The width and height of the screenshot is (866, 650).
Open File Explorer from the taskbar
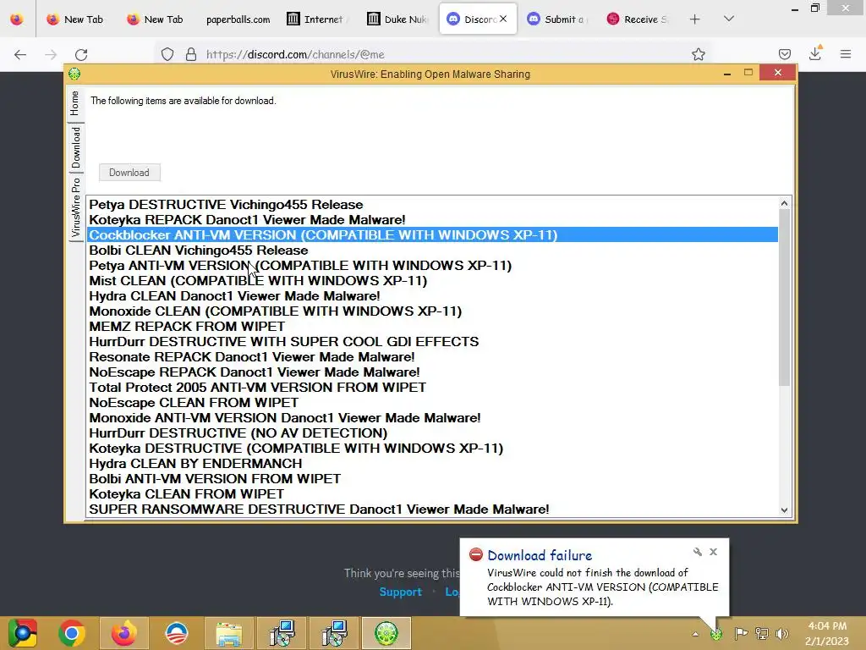pos(228,633)
